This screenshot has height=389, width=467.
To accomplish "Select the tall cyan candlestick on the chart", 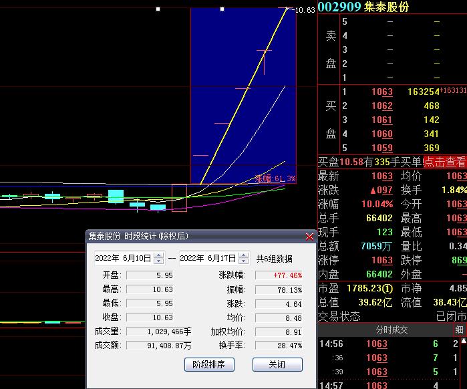I will pos(116,196).
